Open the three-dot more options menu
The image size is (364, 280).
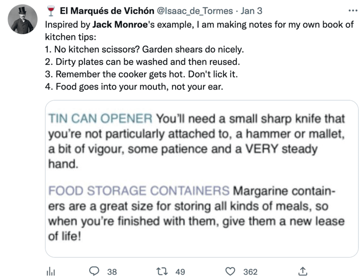point(353,10)
